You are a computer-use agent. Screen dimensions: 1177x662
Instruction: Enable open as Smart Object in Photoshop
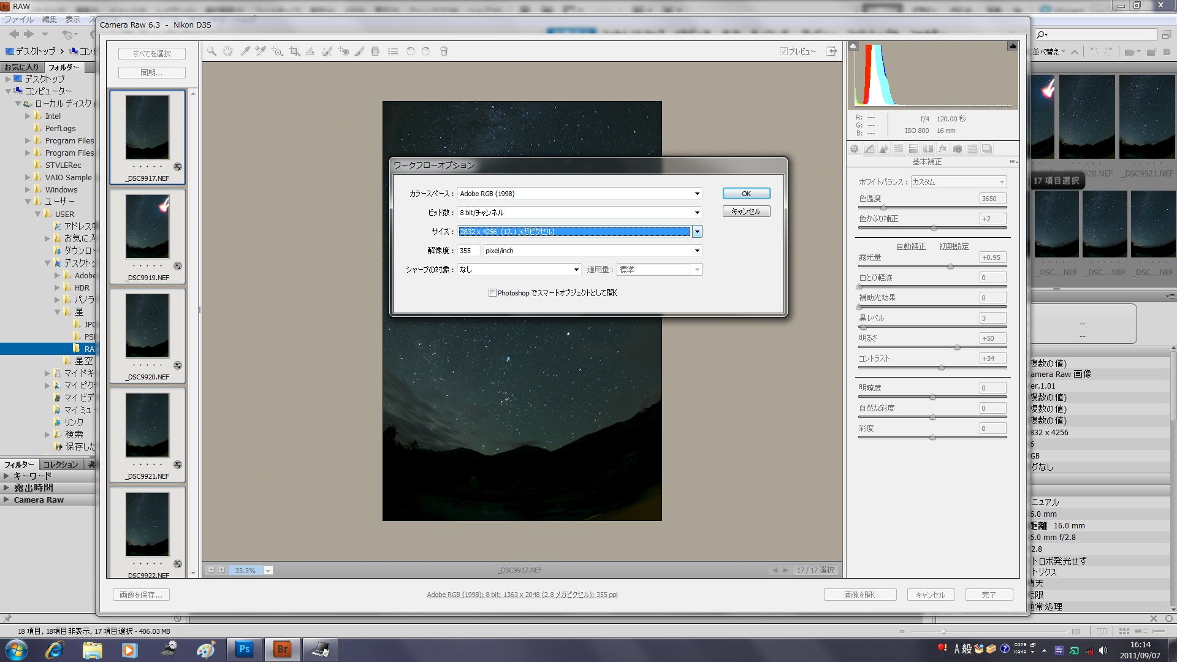tap(492, 293)
